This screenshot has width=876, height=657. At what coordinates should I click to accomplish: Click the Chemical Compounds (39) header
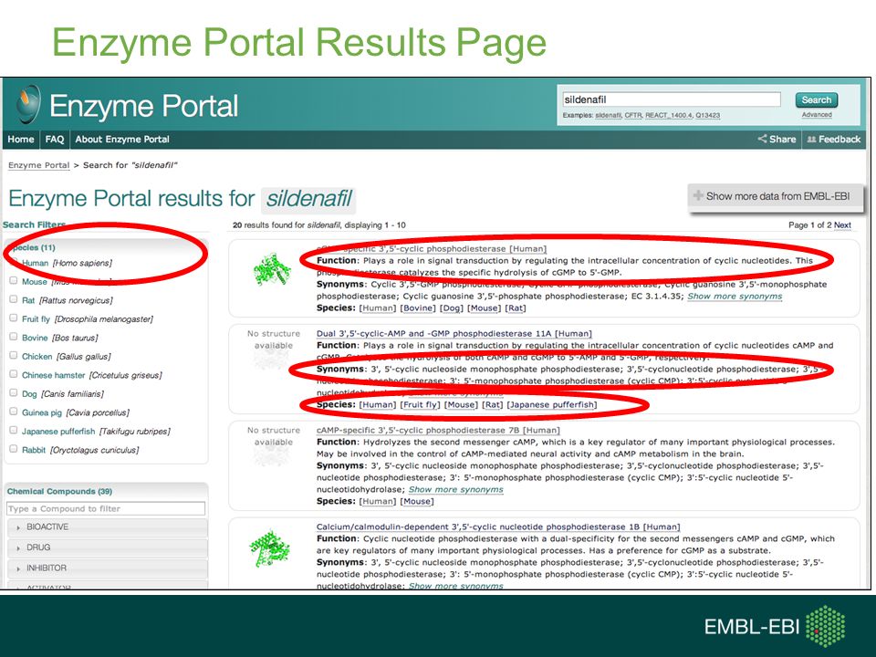[x=60, y=491]
